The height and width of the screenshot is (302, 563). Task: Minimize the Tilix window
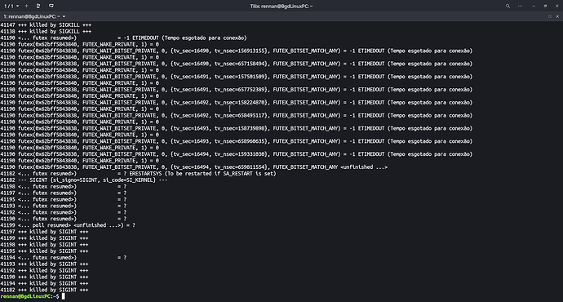click(x=534, y=6)
